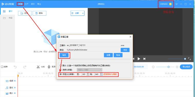
Task: Click the 视频 video track icon
Action: 7,81
